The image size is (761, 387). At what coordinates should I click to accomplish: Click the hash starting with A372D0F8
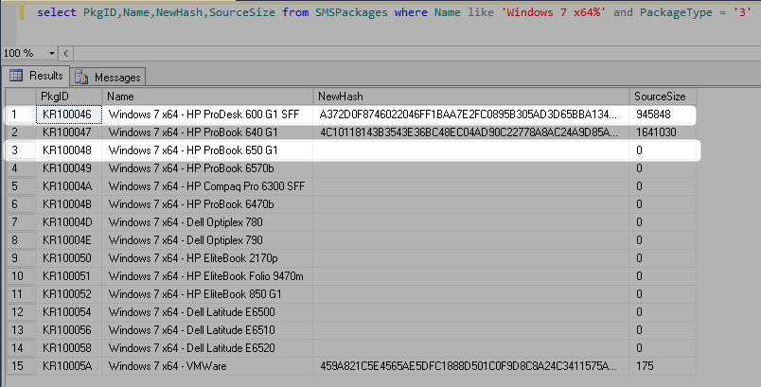pos(469,114)
